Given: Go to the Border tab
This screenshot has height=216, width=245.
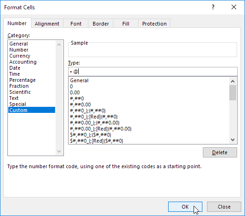Looking at the screenshot, I should tap(101, 24).
